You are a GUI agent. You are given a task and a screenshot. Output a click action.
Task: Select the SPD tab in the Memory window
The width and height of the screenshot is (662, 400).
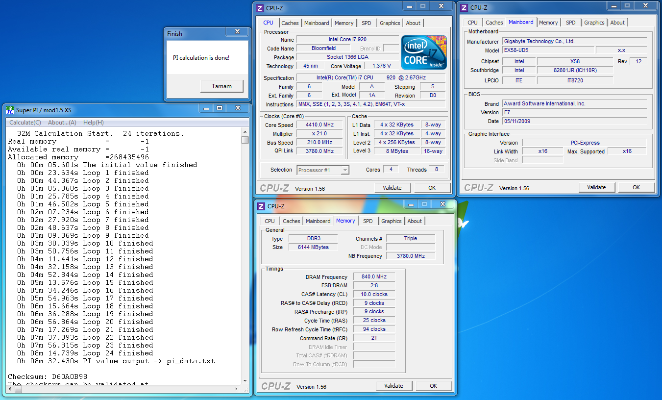368,221
